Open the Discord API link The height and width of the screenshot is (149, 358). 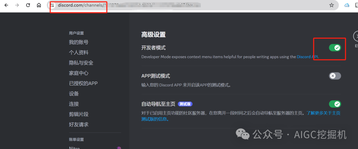(x=307, y=57)
